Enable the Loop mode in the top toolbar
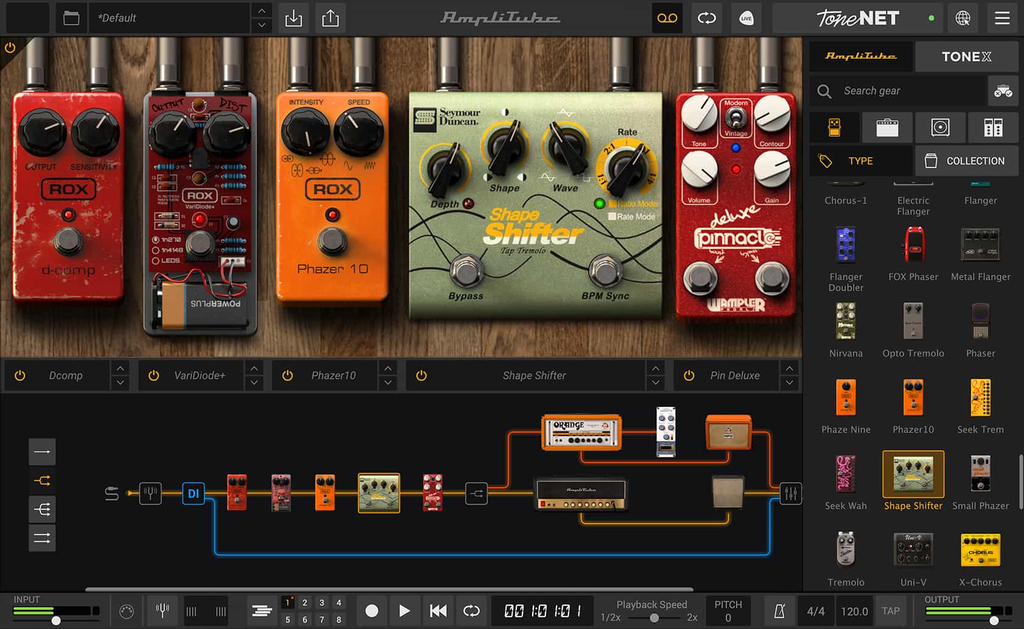Screen dimensions: 1024x629 (706, 18)
